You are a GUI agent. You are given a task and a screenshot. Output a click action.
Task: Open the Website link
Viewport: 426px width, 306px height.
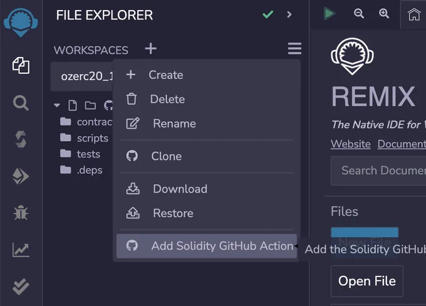point(351,144)
